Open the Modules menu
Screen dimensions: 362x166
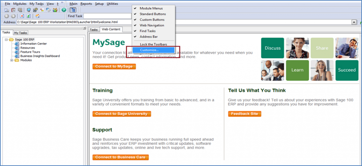click(20, 4)
